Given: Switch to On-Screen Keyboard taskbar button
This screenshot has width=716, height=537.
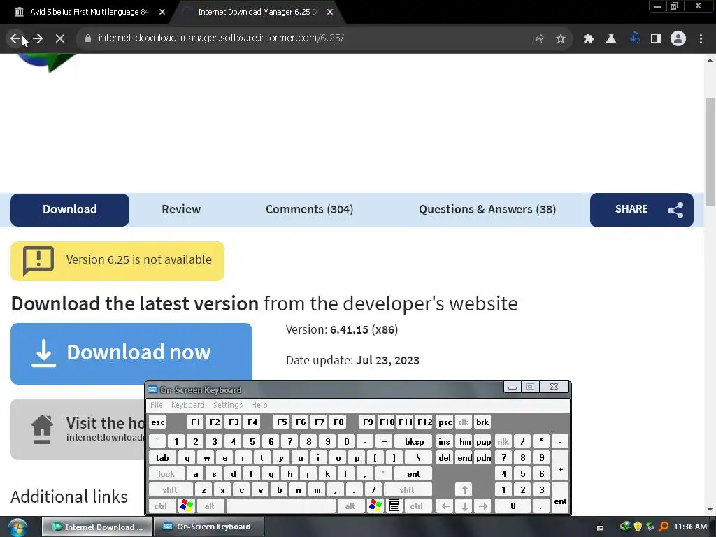Looking at the screenshot, I should pyautogui.click(x=208, y=527).
